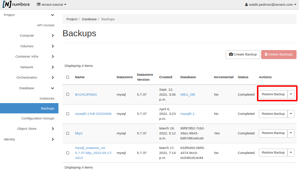Restore Backup for bkp2

tap(273, 133)
